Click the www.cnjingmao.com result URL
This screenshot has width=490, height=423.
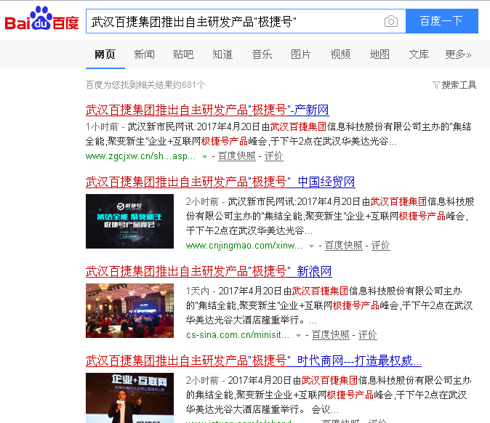point(244,246)
